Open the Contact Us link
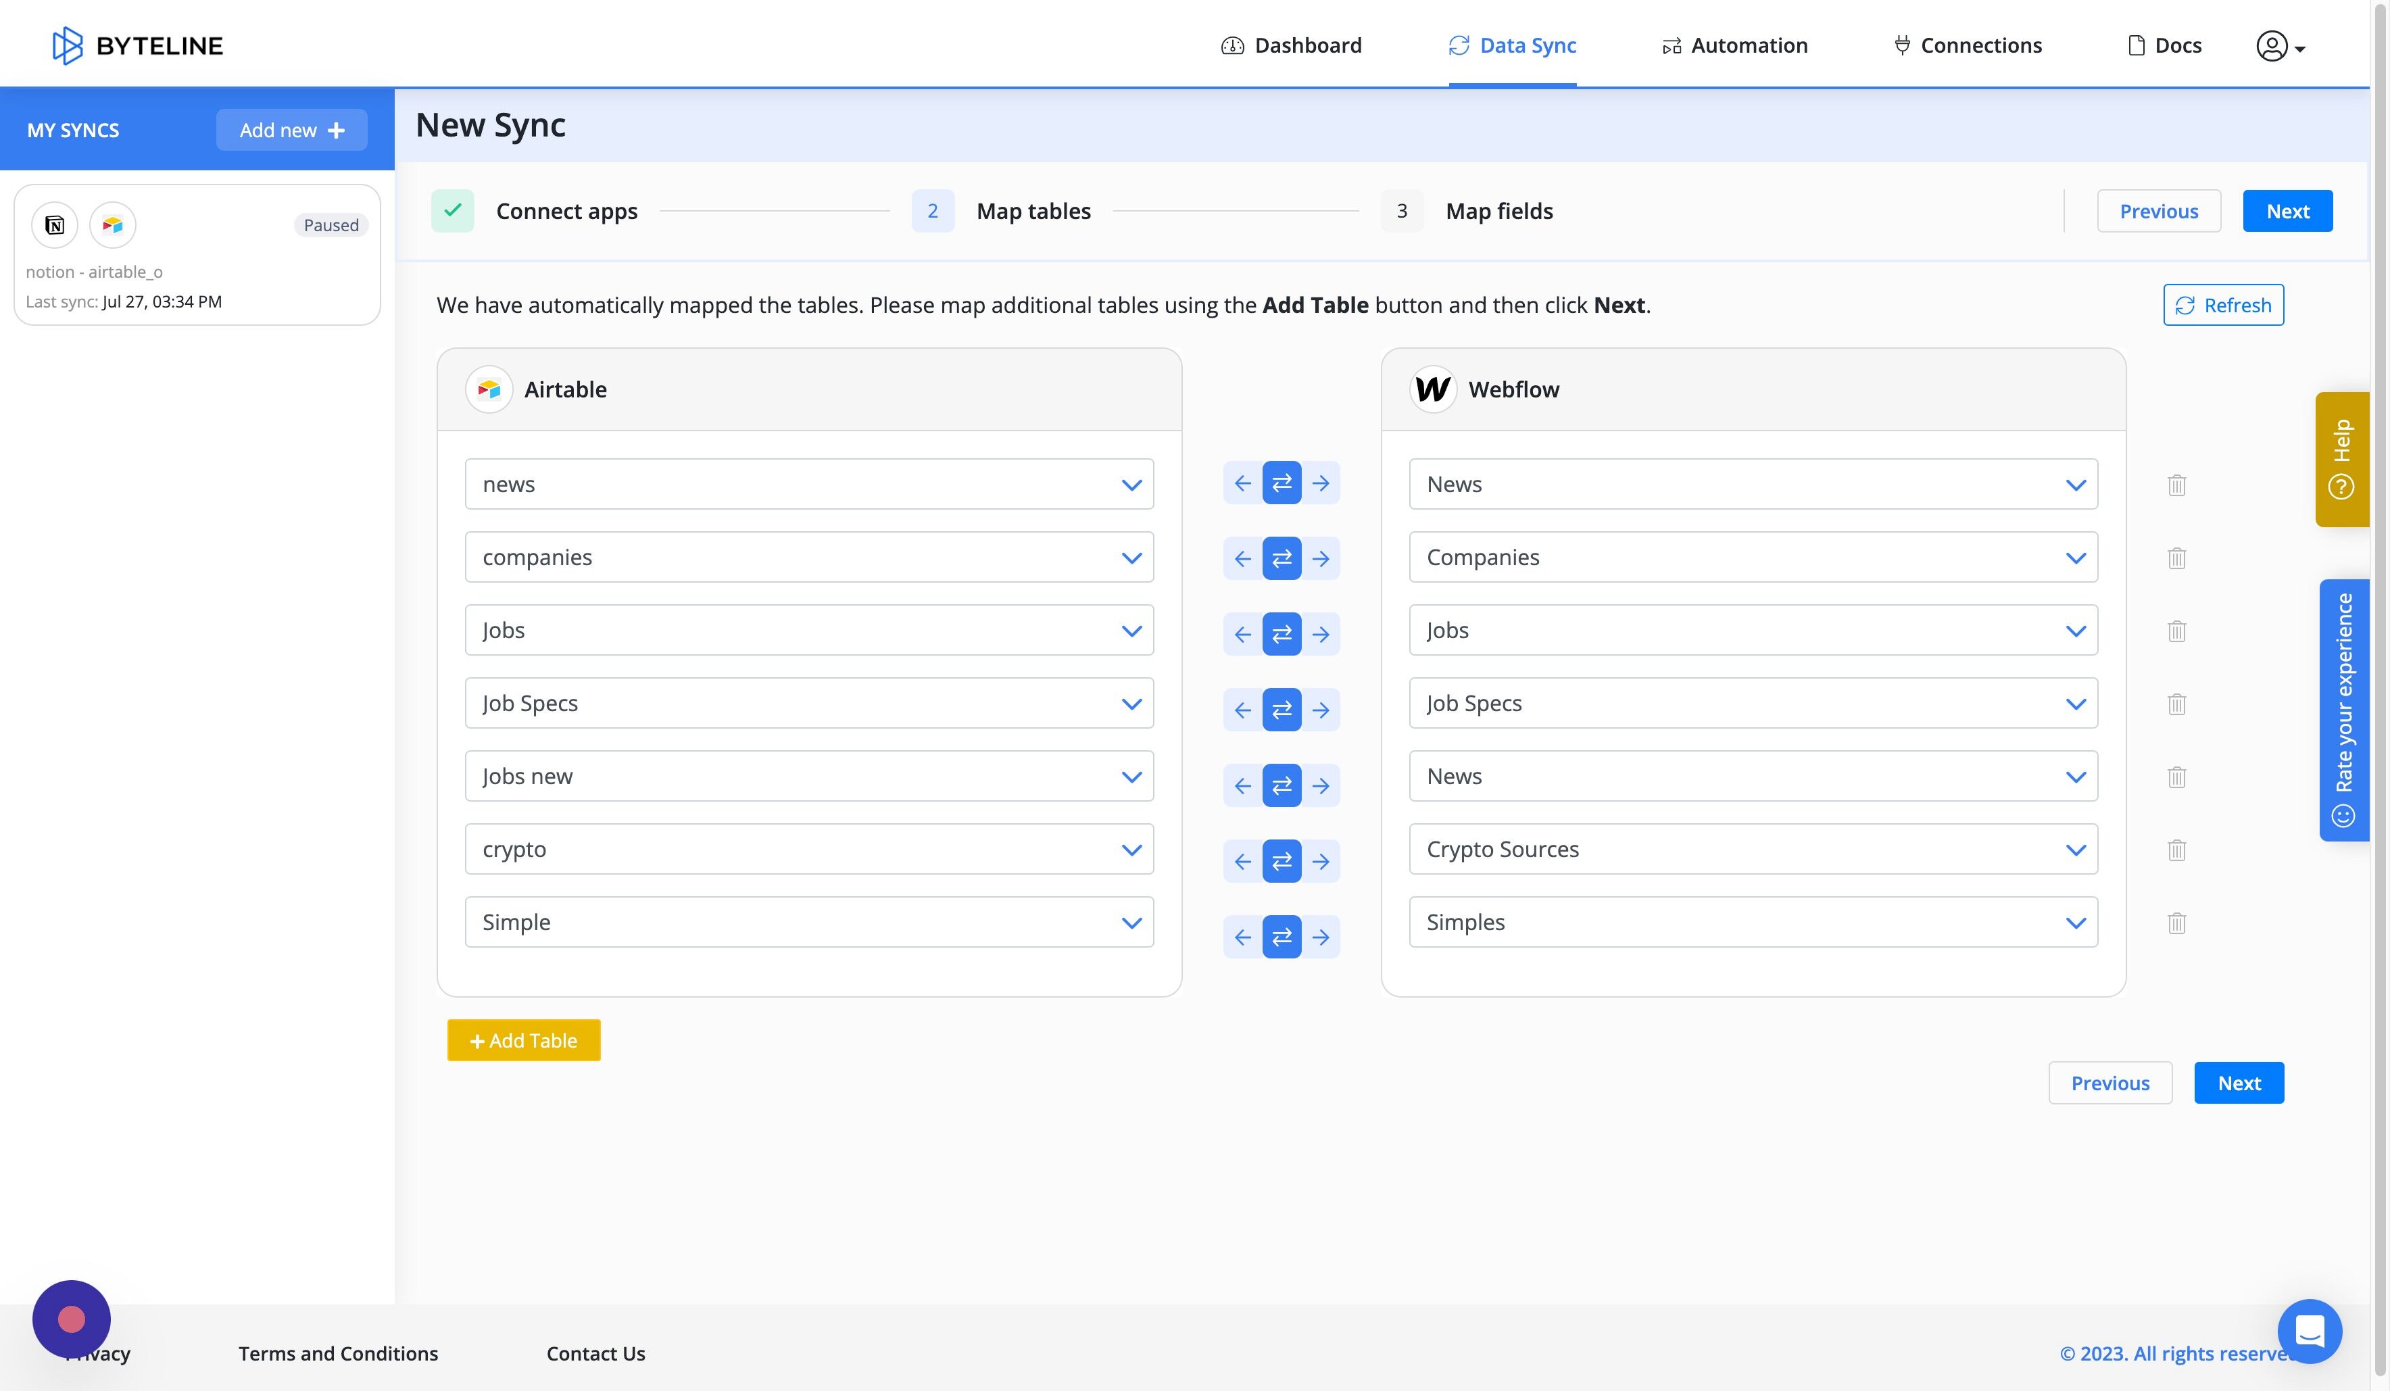This screenshot has height=1391, width=2390. click(x=595, y=1353)
